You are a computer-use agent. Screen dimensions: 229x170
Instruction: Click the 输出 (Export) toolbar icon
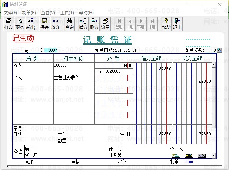point(31,24)
